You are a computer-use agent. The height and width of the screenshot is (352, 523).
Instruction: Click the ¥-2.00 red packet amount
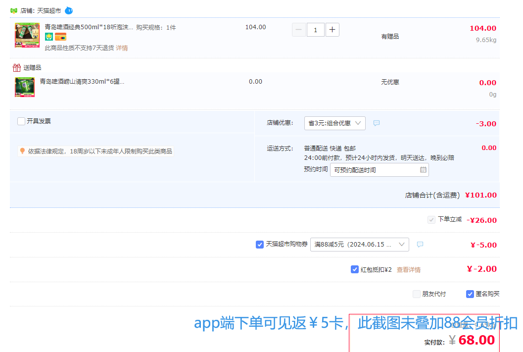[481, 269]
